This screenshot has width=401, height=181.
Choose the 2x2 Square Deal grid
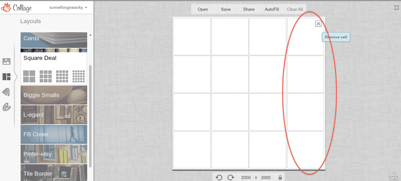pos(29,76)
